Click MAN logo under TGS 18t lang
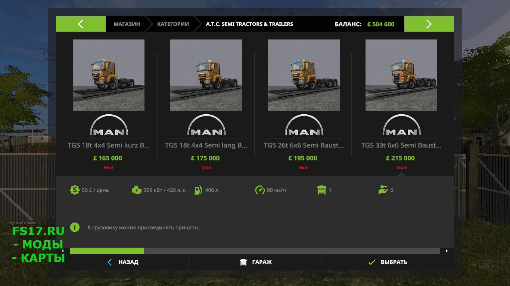Screen dimensions: 510x286 click(206, 125)
